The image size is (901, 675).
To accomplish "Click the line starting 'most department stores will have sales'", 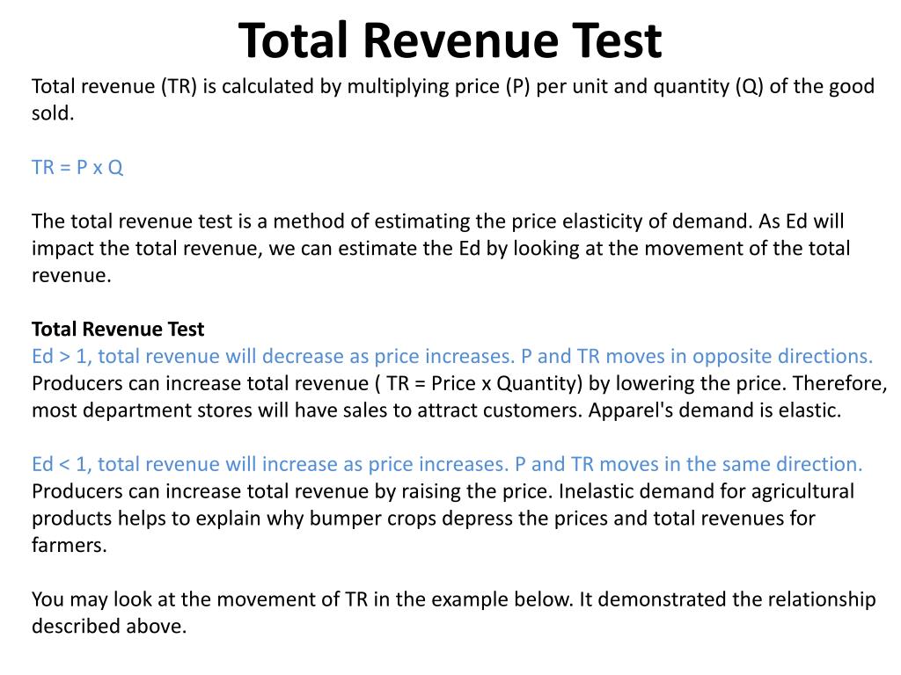I will pos(436,410).
